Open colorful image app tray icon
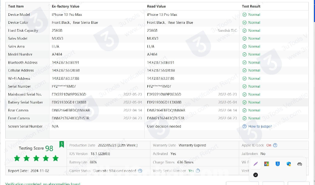 pyautogui.click(x=266, y=164)
